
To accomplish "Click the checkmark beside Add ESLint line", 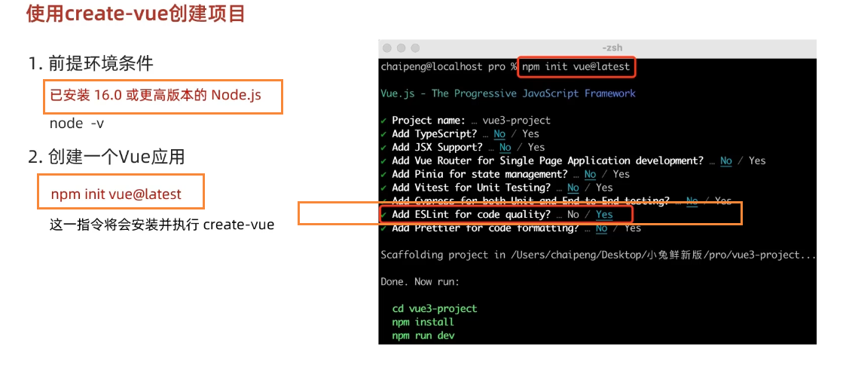I will point(384,215).
